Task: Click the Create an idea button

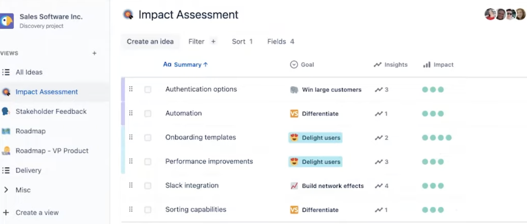Action: [150, 41]
